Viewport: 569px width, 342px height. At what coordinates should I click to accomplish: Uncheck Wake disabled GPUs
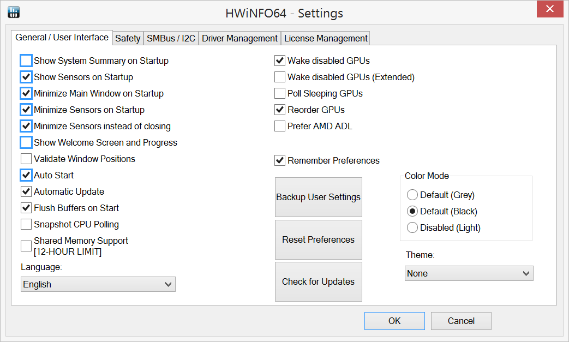click(x=280, y=61)
